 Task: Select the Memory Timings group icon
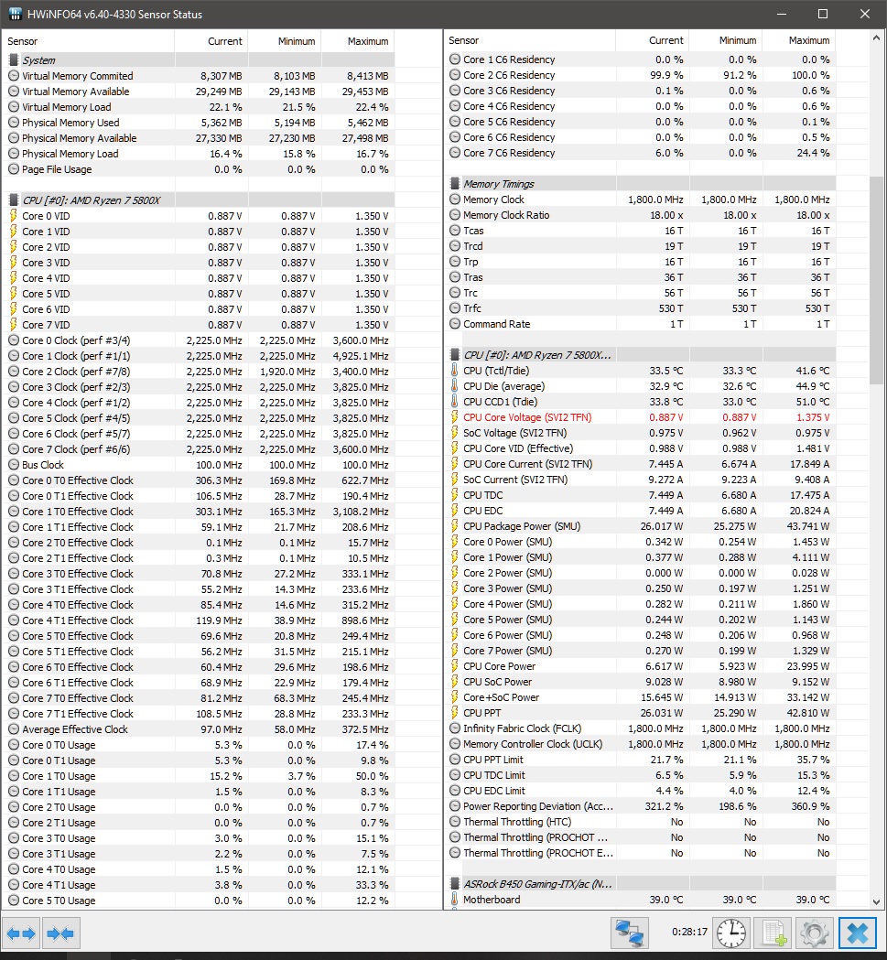click(x=455, y=184)
